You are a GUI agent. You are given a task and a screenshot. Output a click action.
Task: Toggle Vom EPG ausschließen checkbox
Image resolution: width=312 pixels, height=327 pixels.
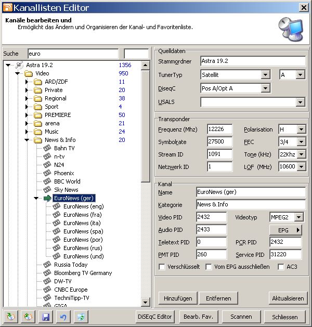tap(209, 267)
